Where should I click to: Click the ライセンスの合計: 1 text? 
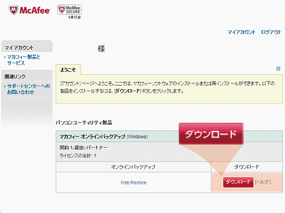point(78,155)
